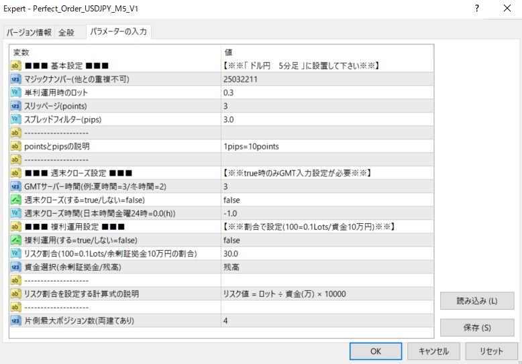Select 週末クローズ時間 label
This screenshot has height=364, width=522.
coord(100,213)
